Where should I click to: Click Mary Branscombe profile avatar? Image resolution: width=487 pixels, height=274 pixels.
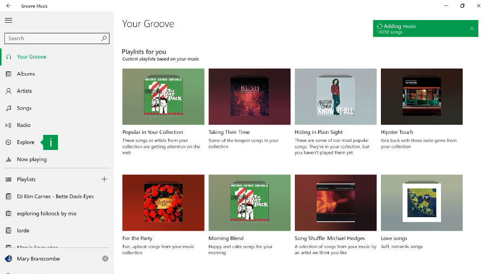click(x=9, y=258)
